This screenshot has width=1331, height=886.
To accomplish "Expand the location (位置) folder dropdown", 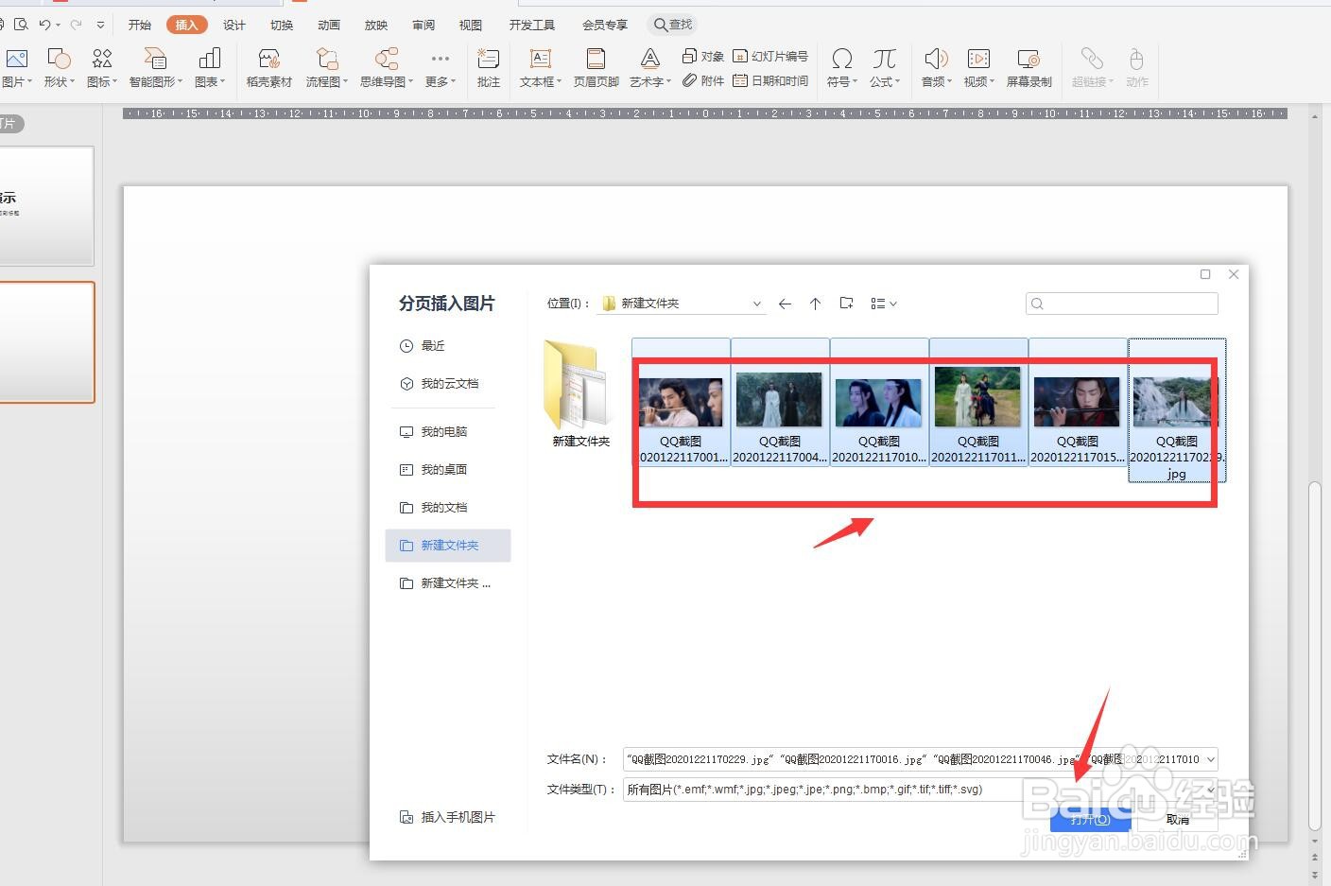I will pos(756,304).
